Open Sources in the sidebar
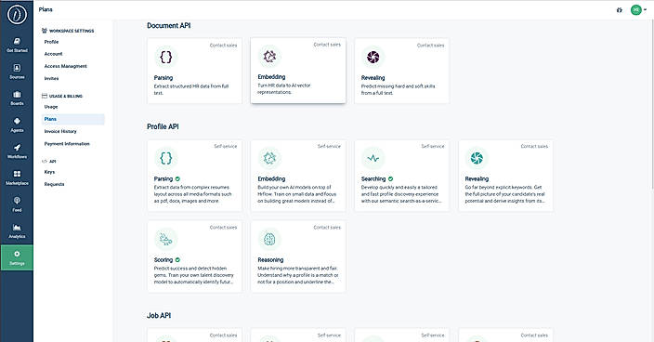 tap(17, 72)
